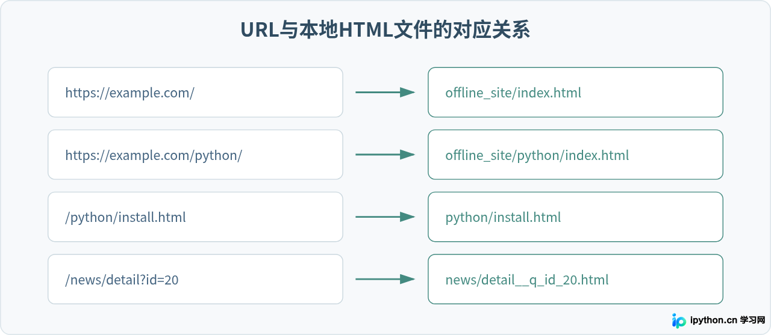The width and height of the screenshot is (771, 335).
Task: Select the offline_site/index.html file box
Action: click(575, 92)
